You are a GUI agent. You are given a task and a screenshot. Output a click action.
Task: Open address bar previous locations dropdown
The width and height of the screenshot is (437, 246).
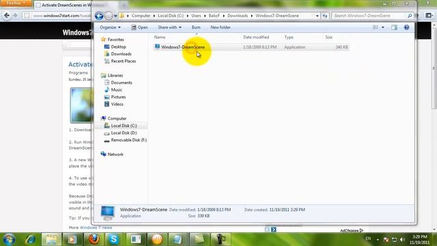(317, 16)
